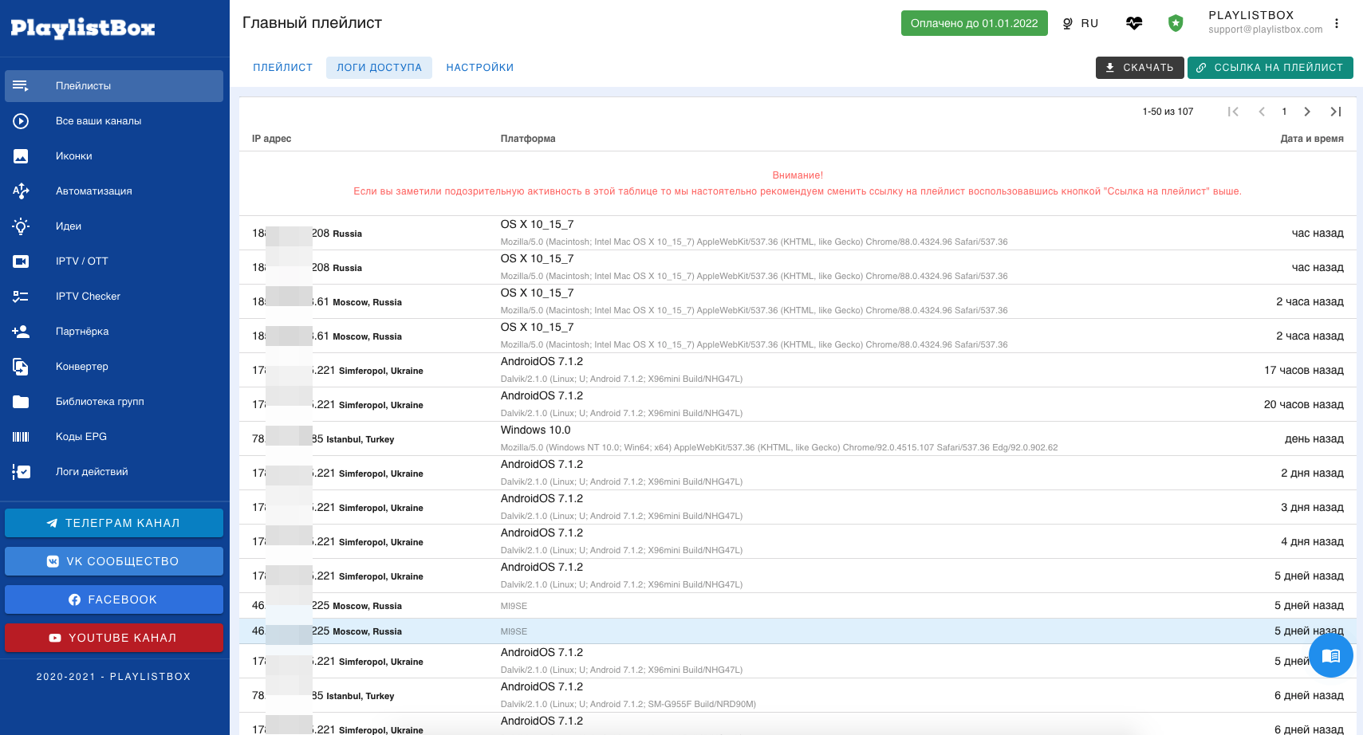Image resolution: width=1363 pixels, height=735 pixels.
Task: Open the ТЕЛЕГРАМ КАНАЛ button
Action: 114,523
